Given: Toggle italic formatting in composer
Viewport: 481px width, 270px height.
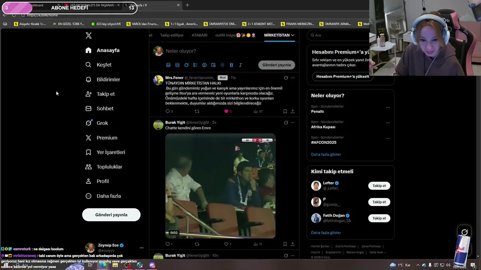Looking at the screenshot, I should click(240, 65).
